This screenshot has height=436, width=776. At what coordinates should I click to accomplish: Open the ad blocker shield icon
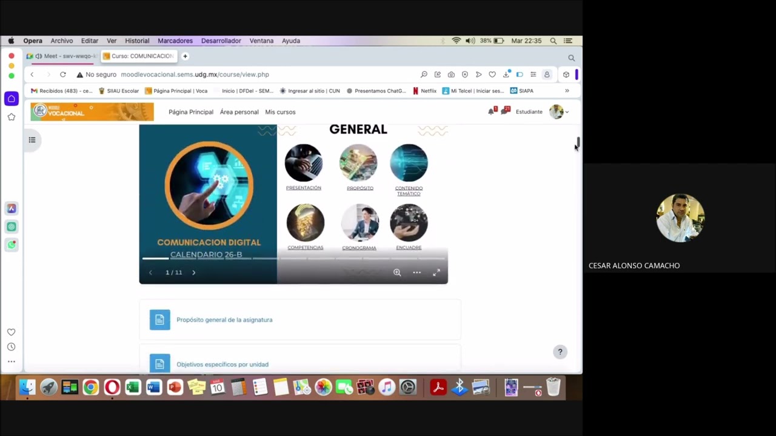(465, 74)
